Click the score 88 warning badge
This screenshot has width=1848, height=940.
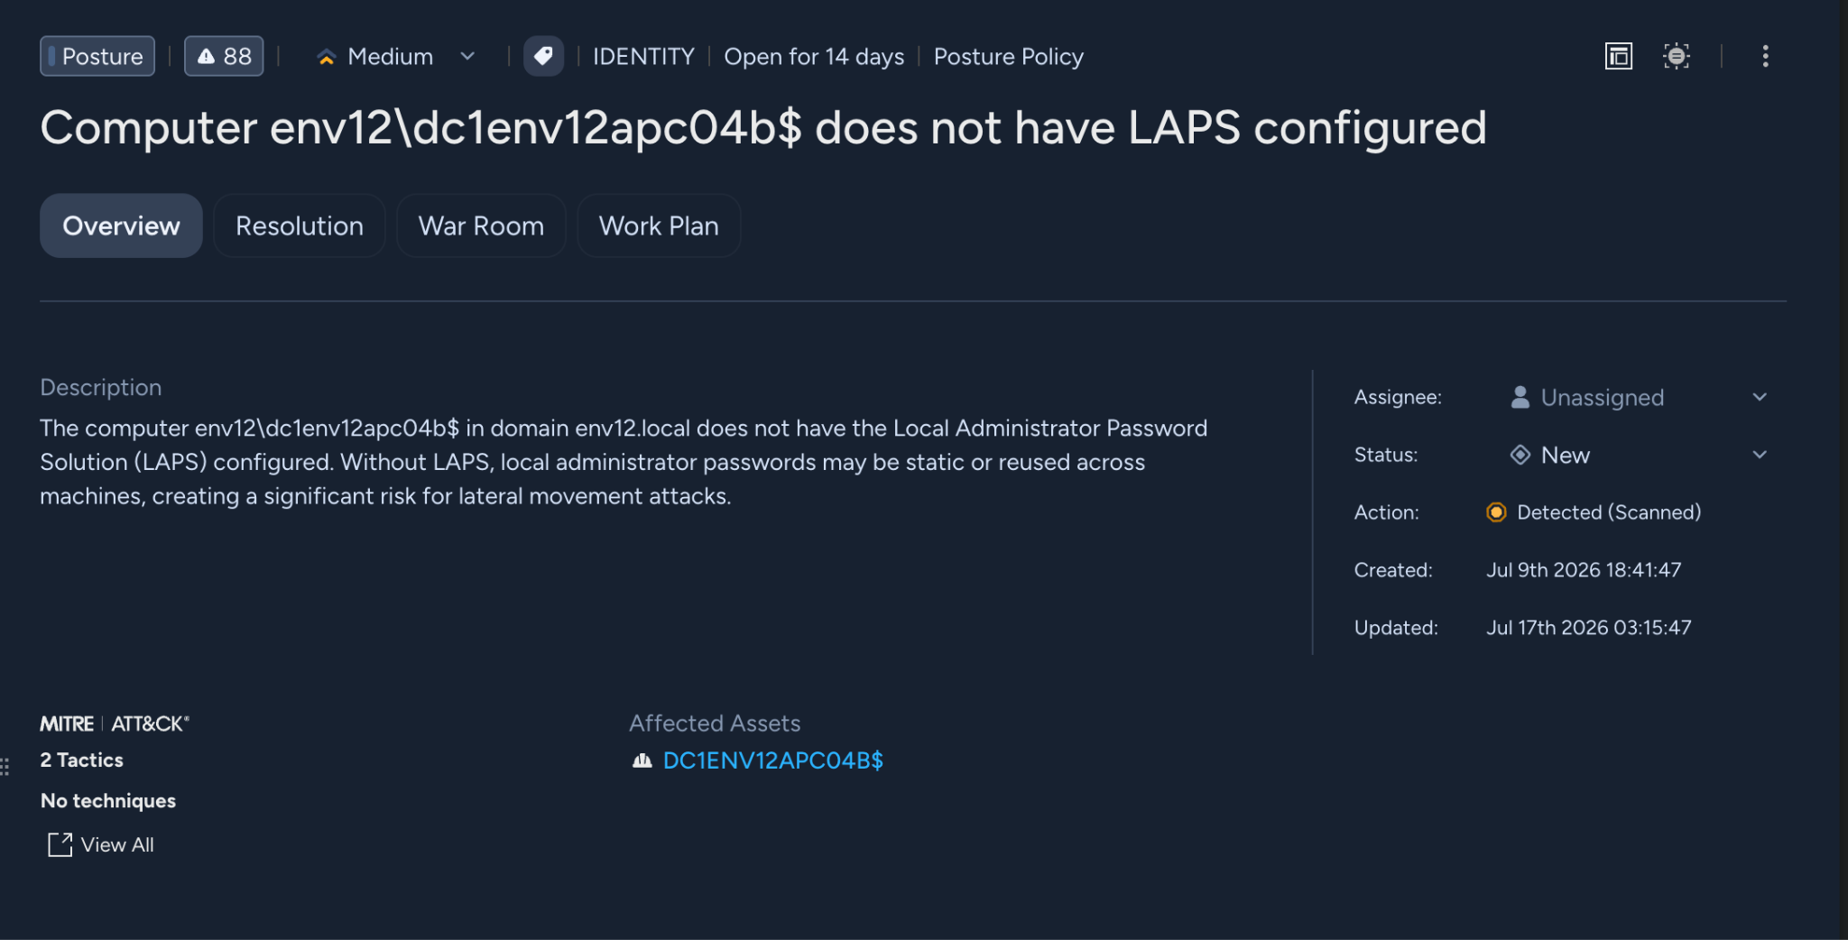[224, 56]
